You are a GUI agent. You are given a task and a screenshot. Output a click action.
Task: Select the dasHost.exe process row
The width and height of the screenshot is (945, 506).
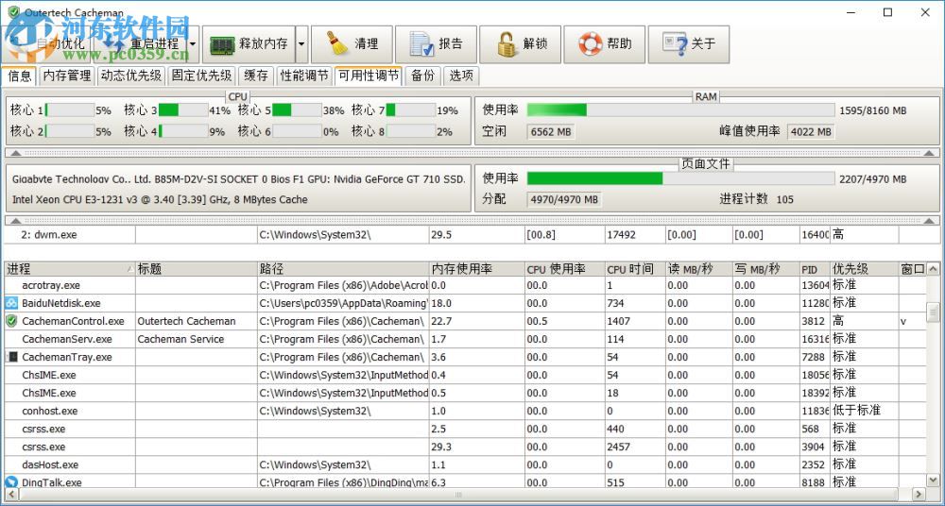[x=465, y=465]
